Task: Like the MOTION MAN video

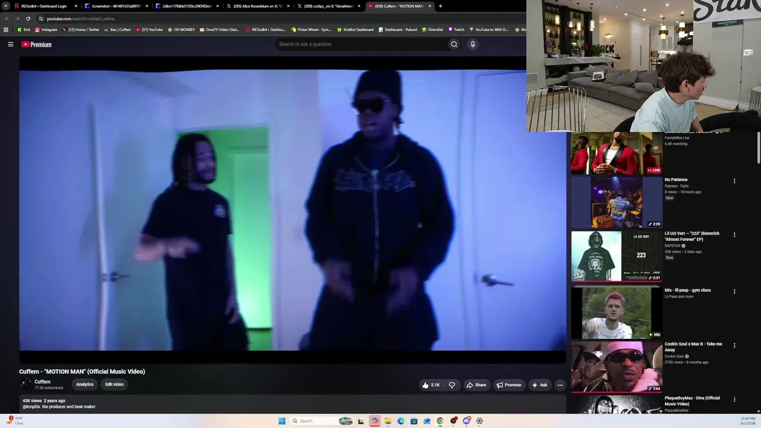Action: 430,385
